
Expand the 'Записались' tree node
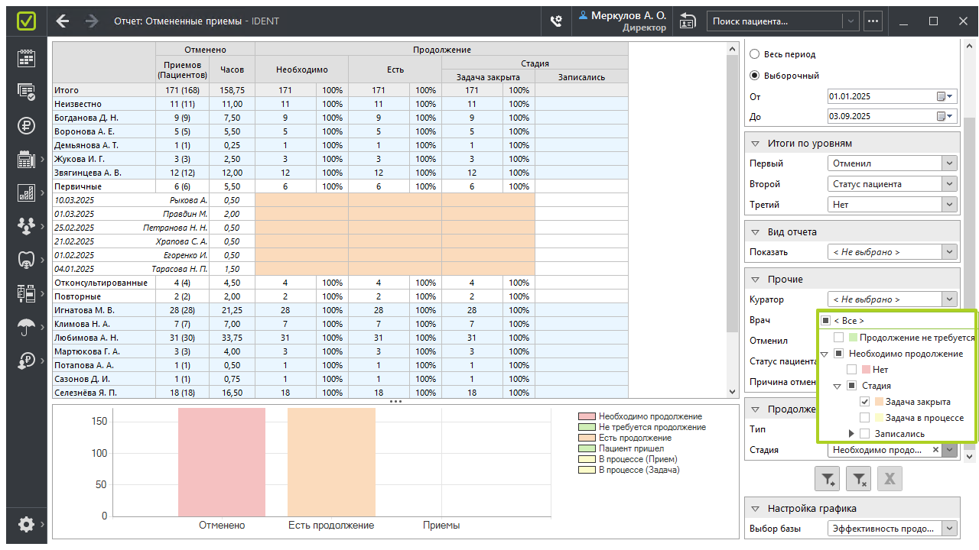(851, 434)
